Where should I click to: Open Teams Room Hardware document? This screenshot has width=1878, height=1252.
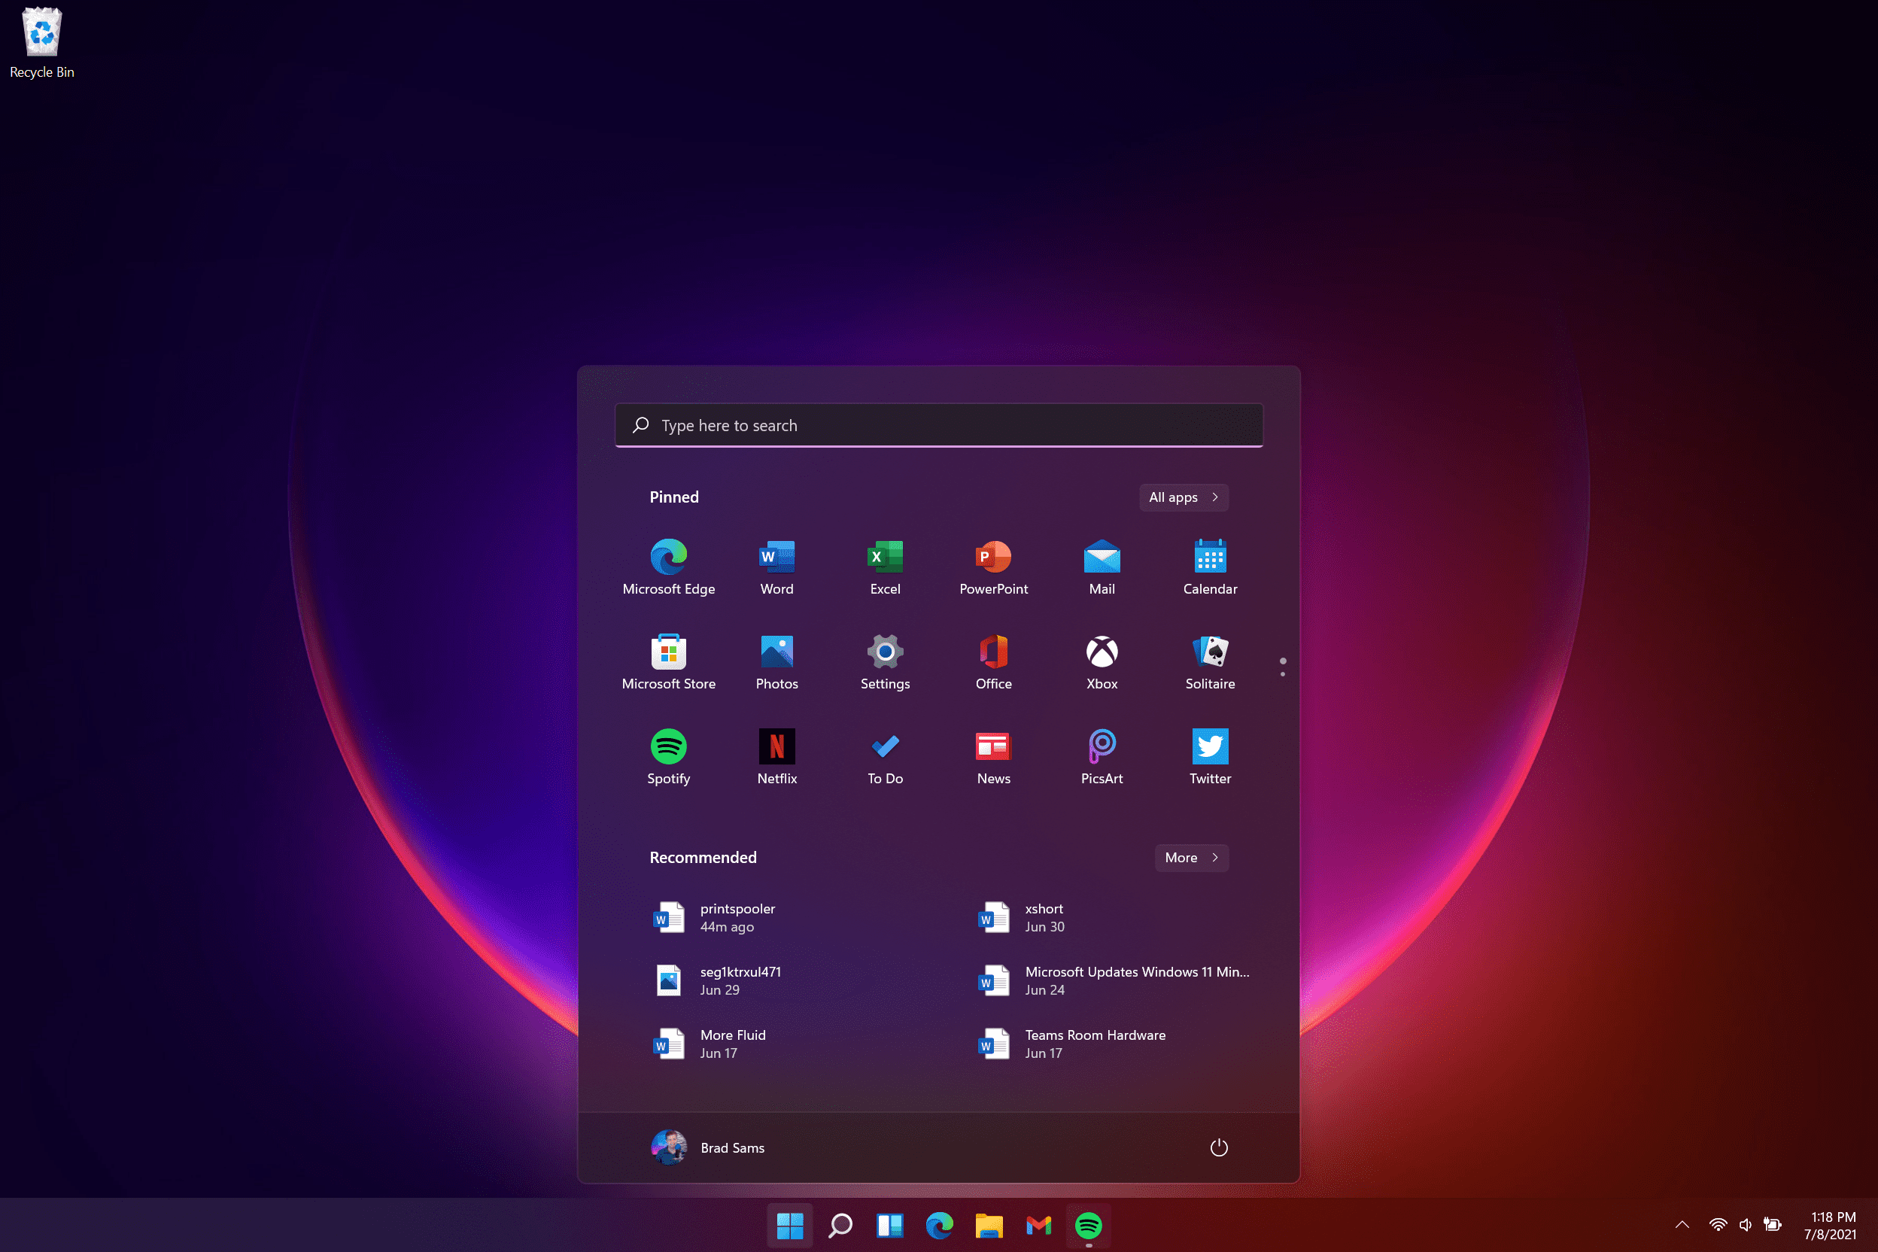point(1094,1042)
